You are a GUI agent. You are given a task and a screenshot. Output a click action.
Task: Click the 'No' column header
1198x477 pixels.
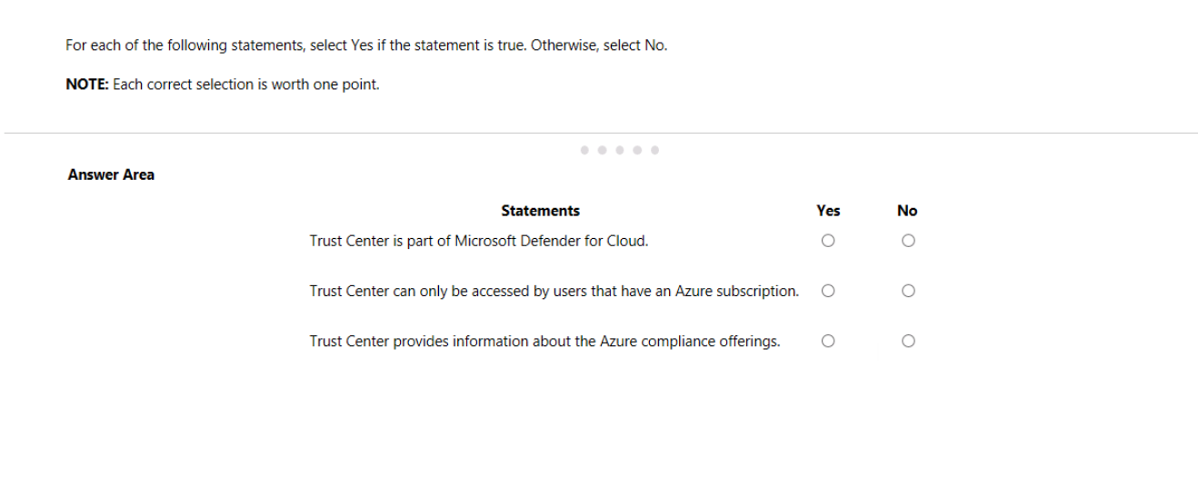tap(907, 211)
